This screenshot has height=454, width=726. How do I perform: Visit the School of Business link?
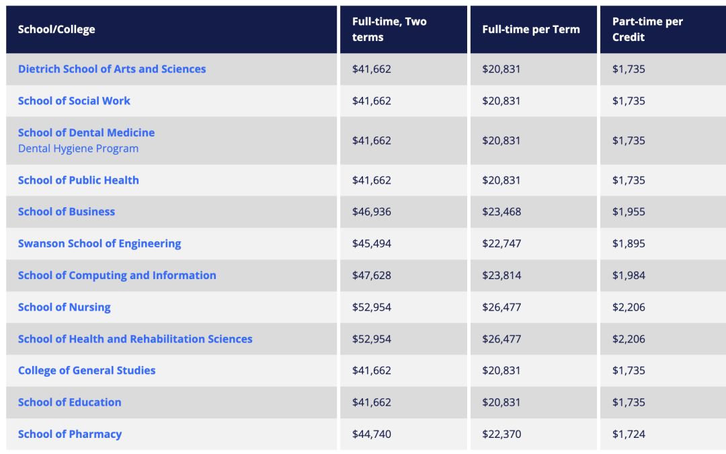66,212
